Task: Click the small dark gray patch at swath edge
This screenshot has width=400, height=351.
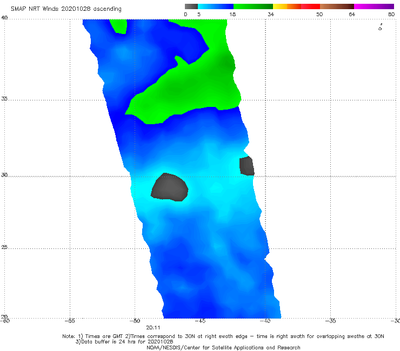Action: pyautogui.click(x=246, y=166)
